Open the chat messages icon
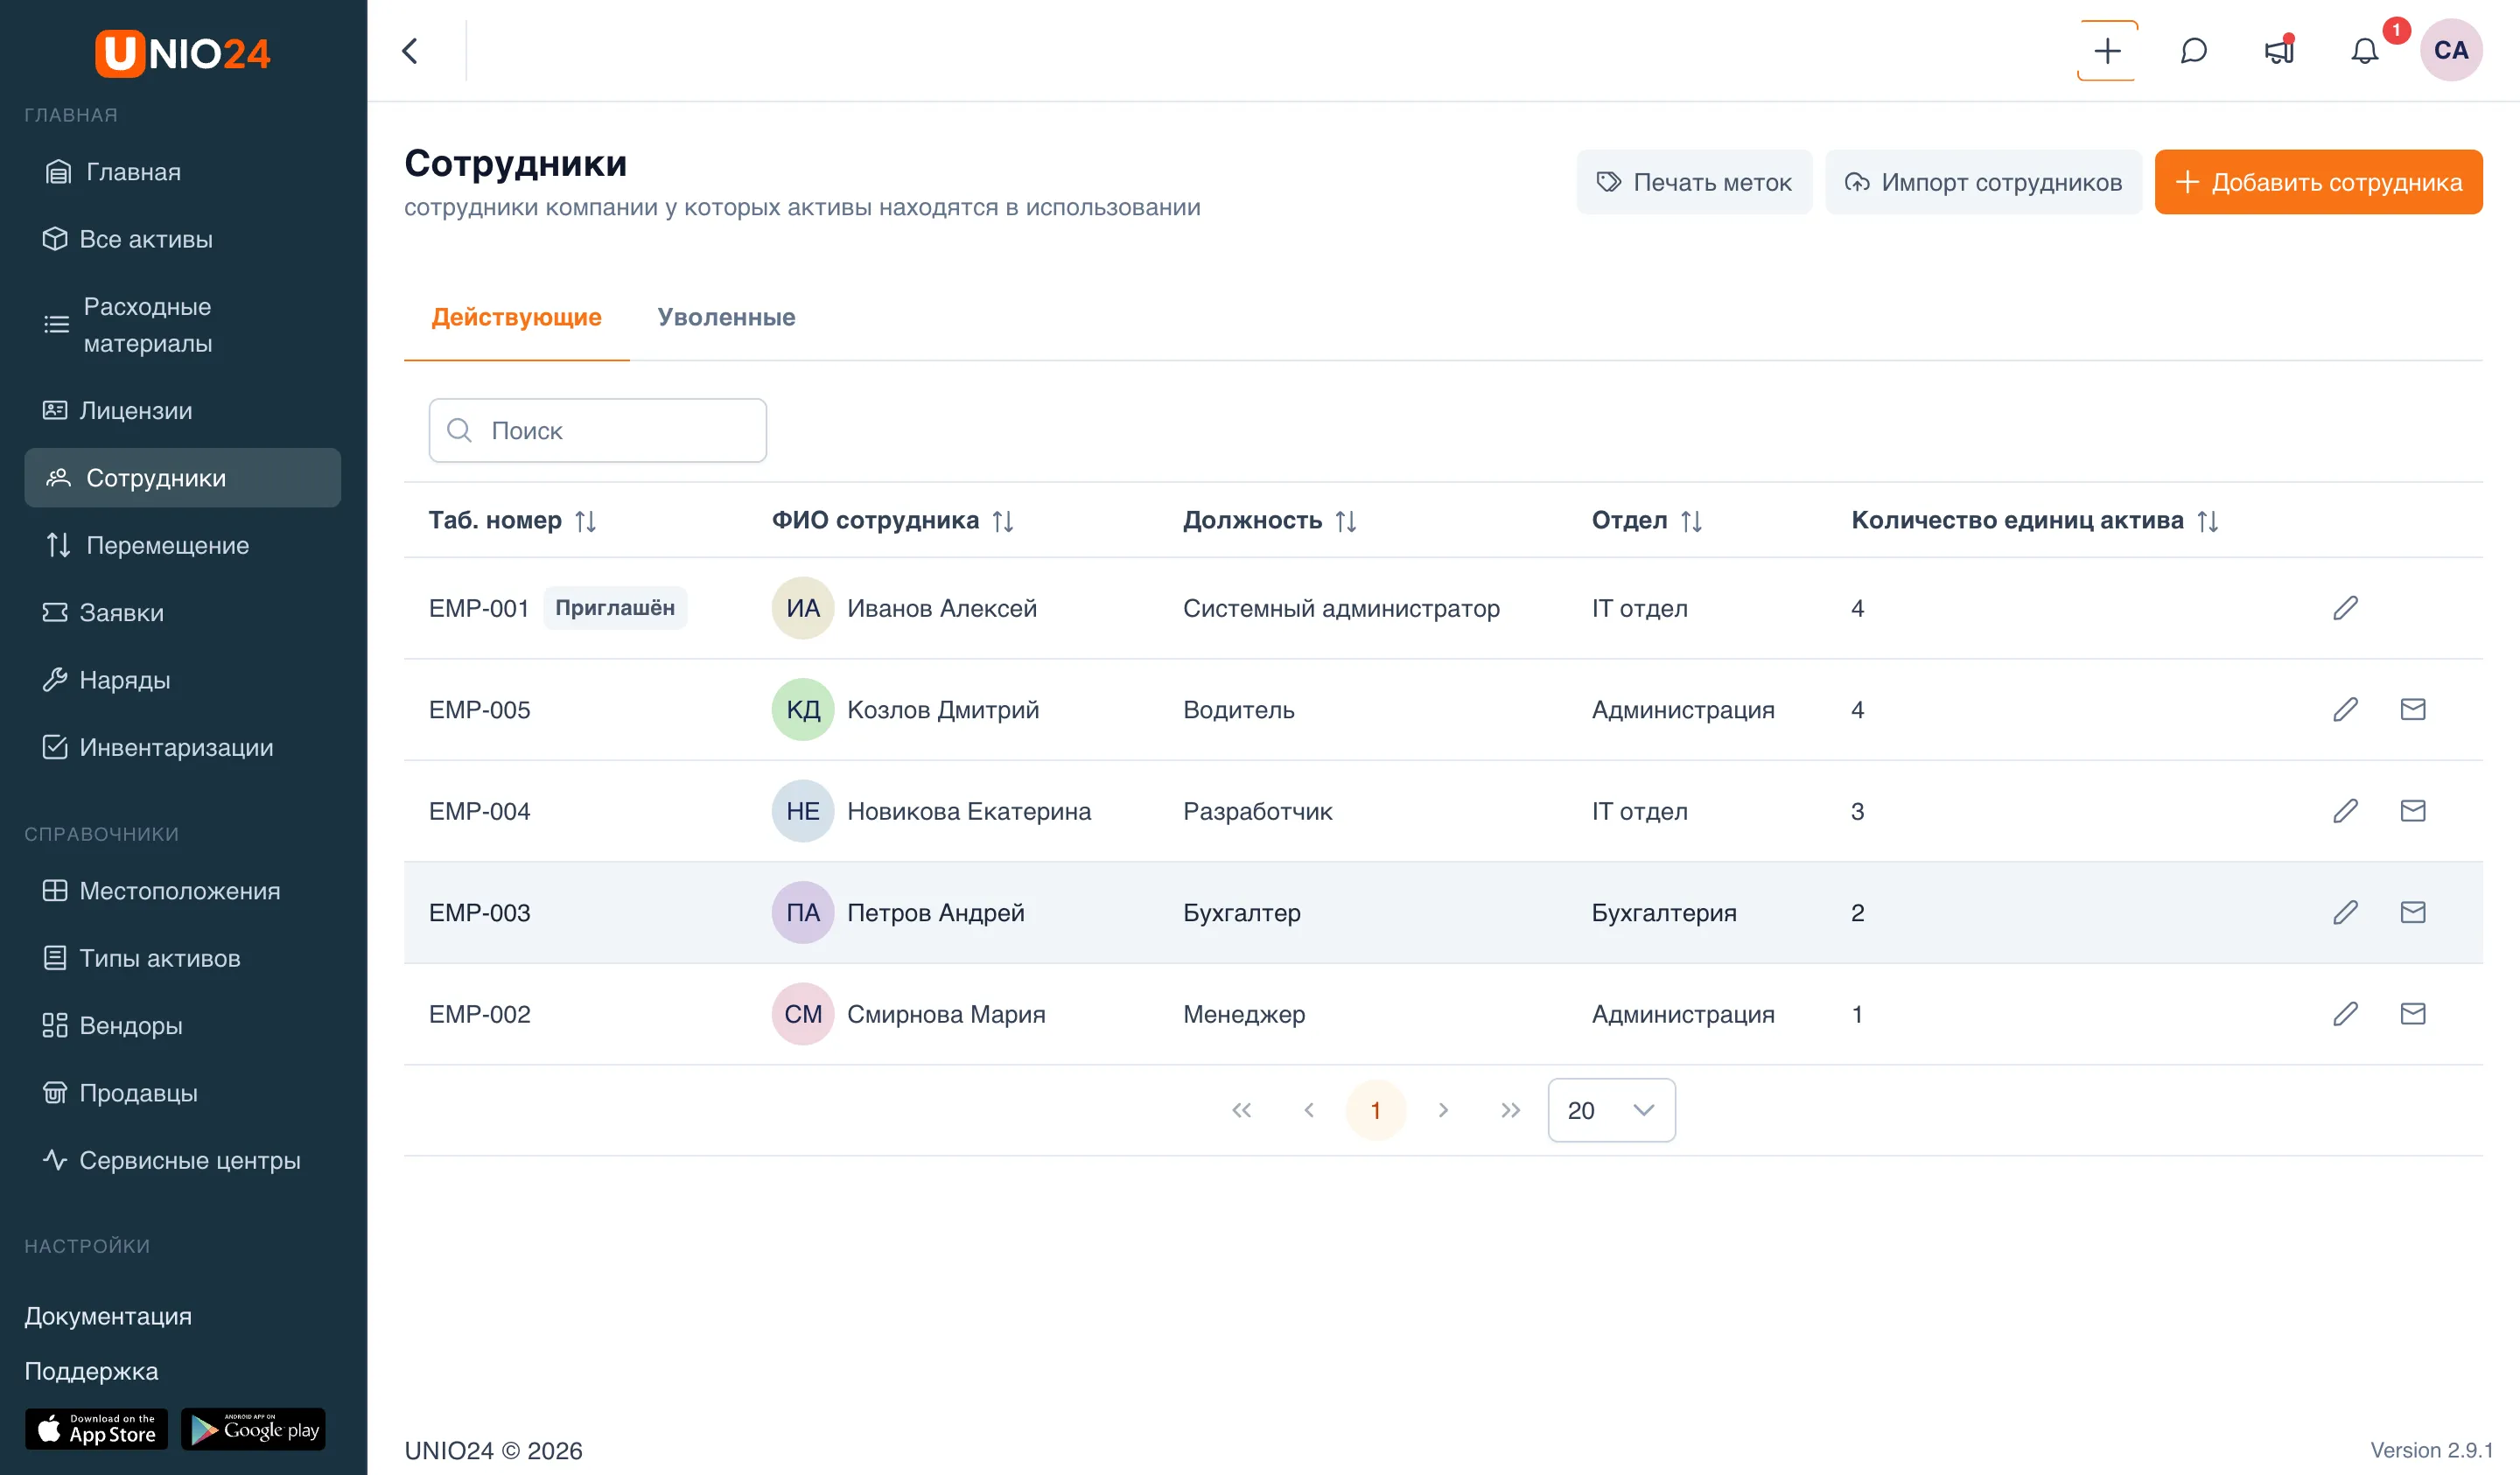The height and width of the screenshot is (1475, 2520). coord(2193,51)
